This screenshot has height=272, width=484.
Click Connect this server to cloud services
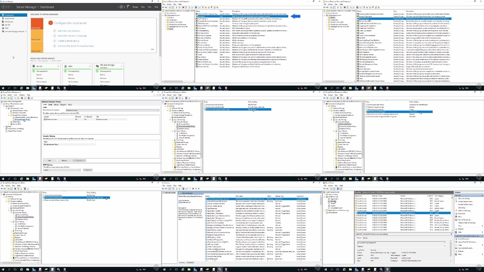point(76,46)
